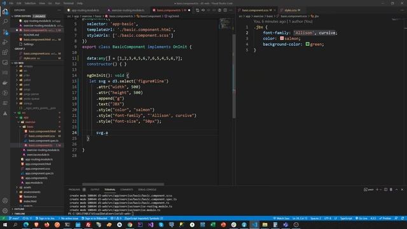The image size is (407, 229).
Task: Open Firefox from the taskbar
Action: 46,225
